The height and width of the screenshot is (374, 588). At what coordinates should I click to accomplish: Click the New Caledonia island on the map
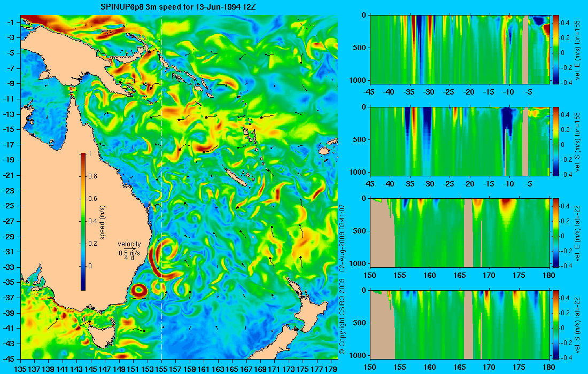click(x=235, y=176)
